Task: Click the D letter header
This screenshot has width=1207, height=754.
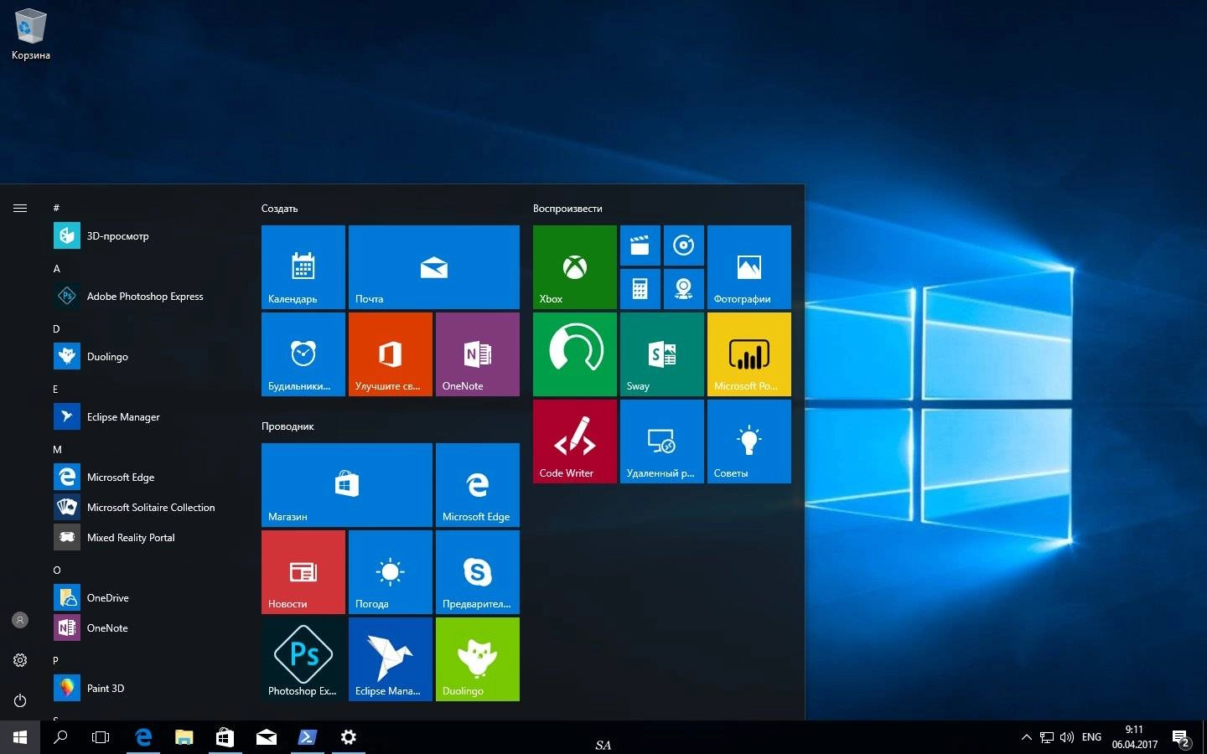Action: [x=56, y=329]
